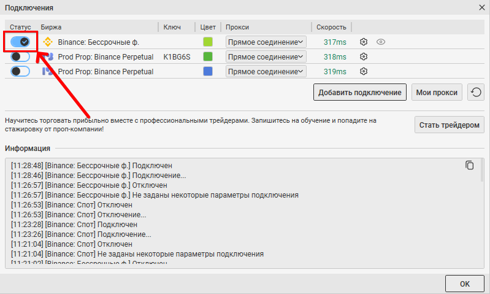This screenshot has width=490, height=294.
Task: Copy log with the Информация copy icon
Action: click(x=470, y=165)
